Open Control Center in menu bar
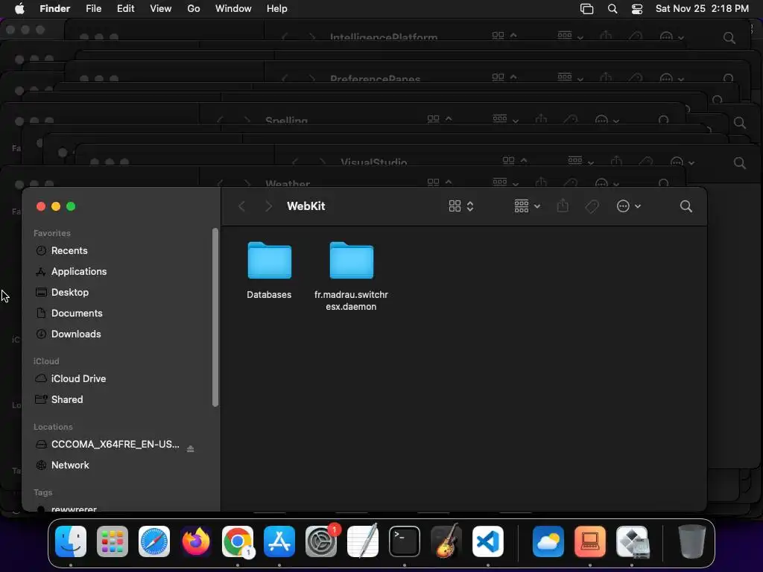 pyautogui.click(x=637, y=9)
